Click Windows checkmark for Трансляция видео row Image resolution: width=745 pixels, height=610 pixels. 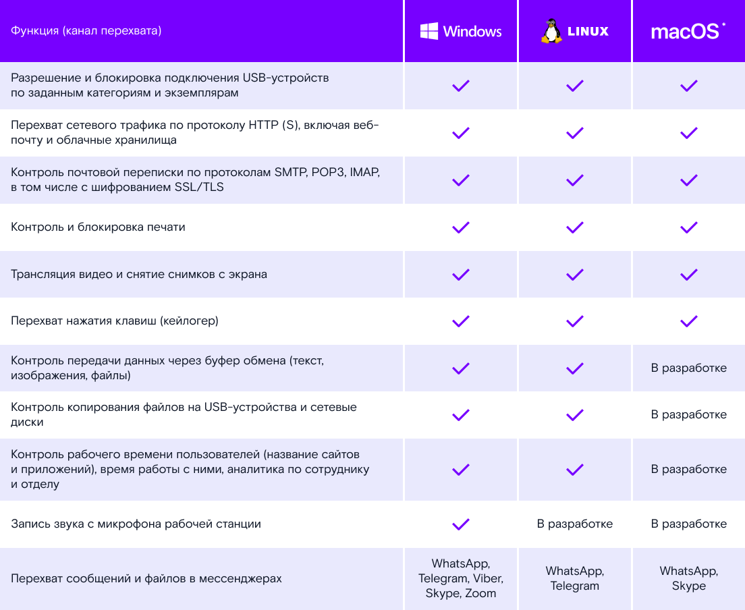click(x=460, y=274)
